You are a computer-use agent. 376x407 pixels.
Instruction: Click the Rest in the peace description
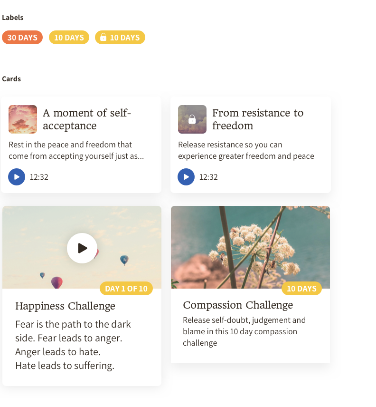pos(76,150)
